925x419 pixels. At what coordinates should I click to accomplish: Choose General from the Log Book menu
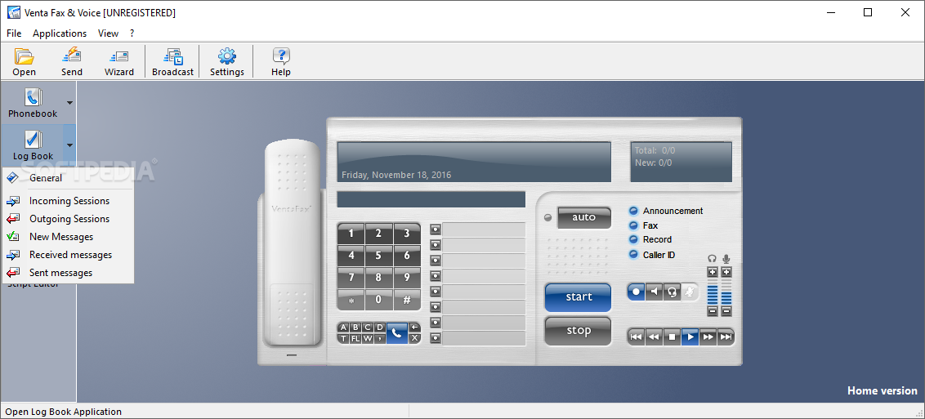(x=68, y=178)
